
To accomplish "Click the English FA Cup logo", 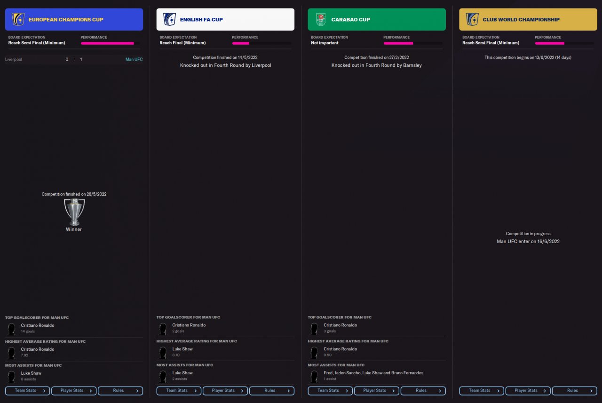I will coord(169,19).
